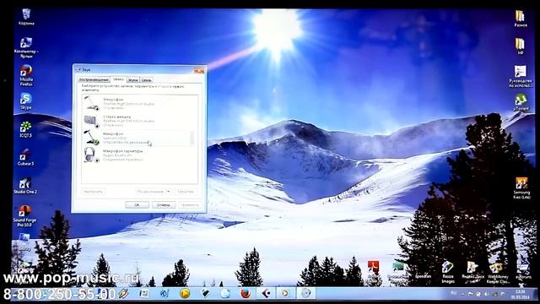Open the WebMoney Keeper Classic desktop icon
This screenshot has height=304, width=540.
pyautogui.click(x=498, y=272)
